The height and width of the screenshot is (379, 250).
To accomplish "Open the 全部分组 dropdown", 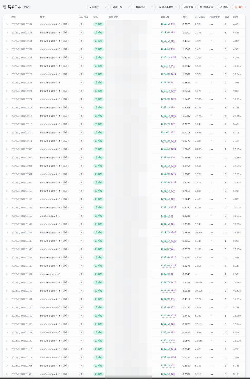I will (x=121, y=7).
